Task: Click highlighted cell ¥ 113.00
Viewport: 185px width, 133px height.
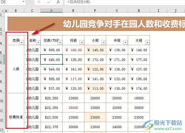Action: tap(95, 88)
